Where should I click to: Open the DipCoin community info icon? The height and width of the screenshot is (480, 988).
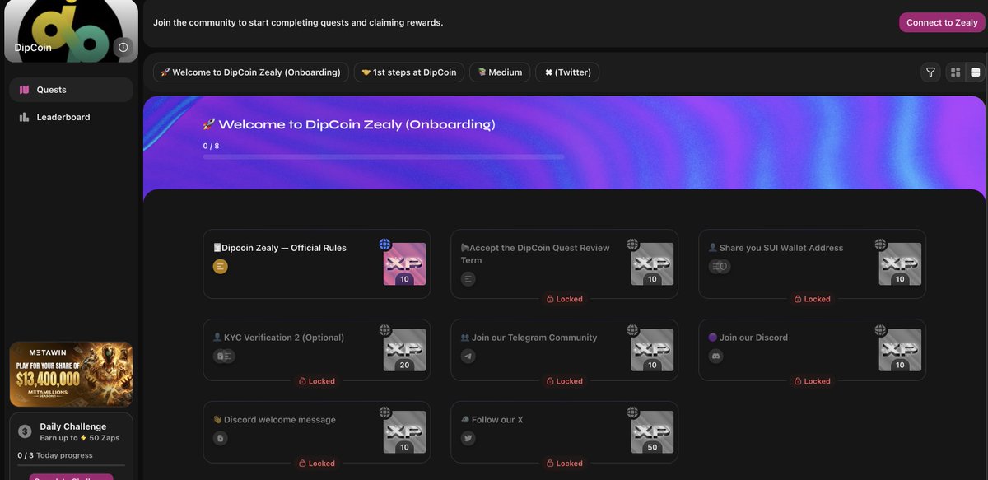point(123,48)
